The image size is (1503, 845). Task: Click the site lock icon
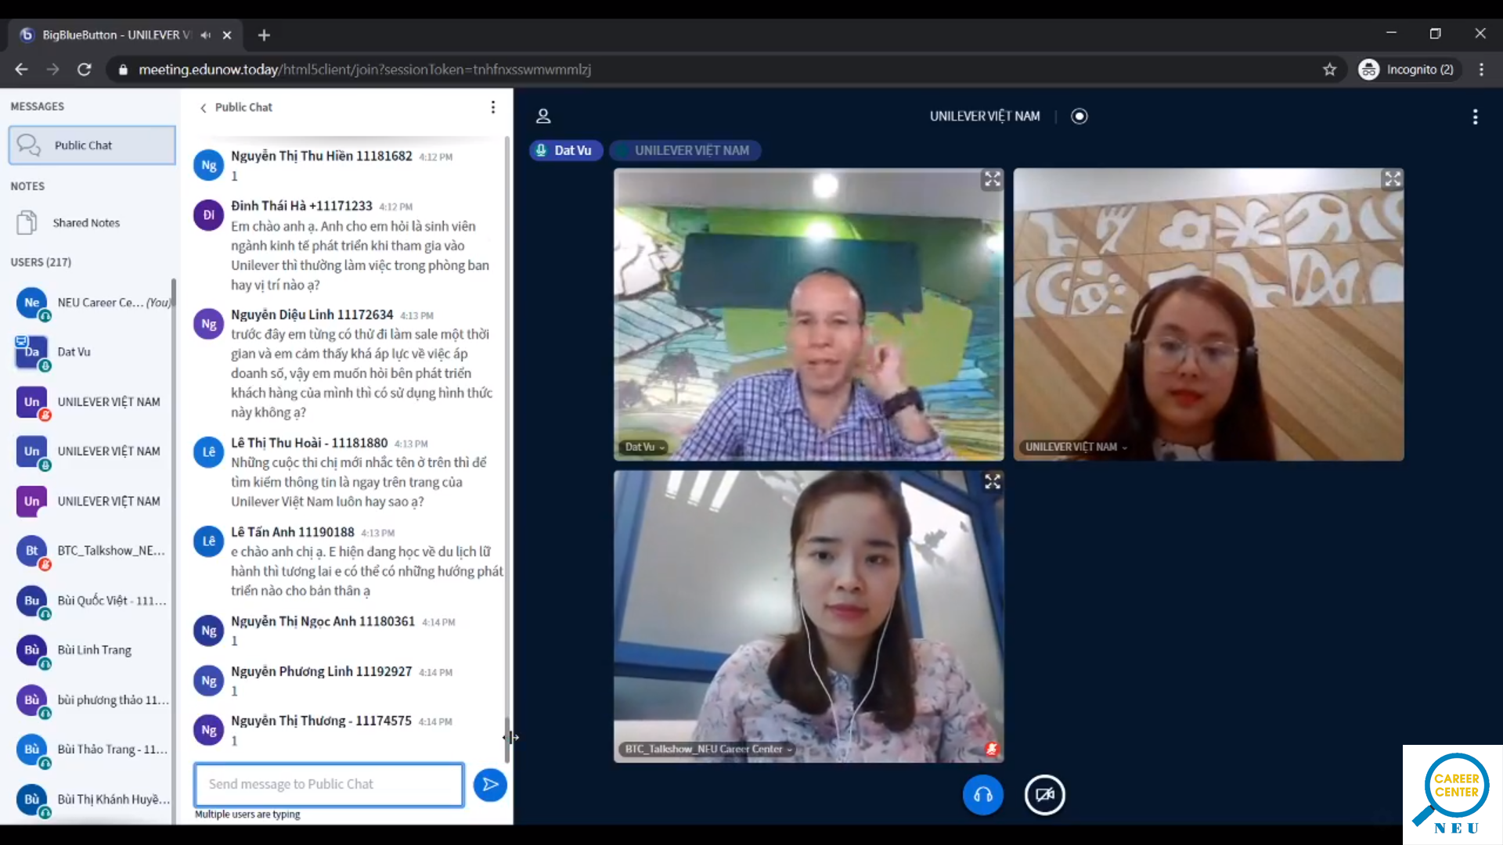coord(123,70)
